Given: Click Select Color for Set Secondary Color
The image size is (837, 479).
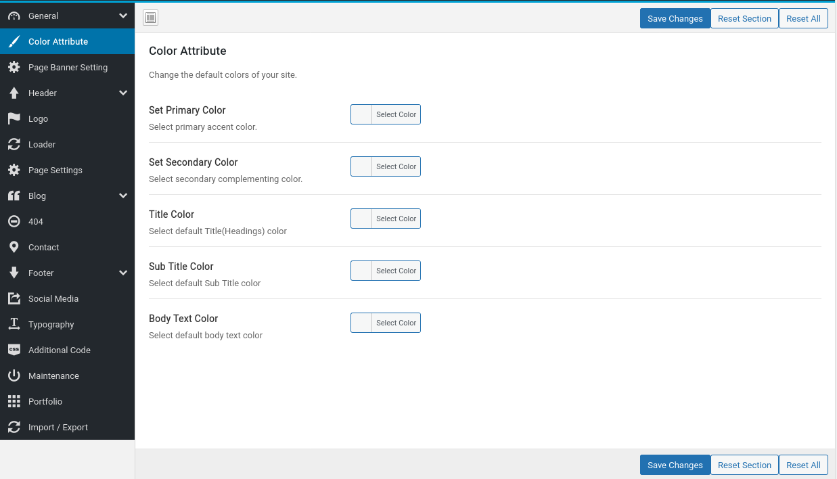Looking at the screenshot, I should pyautogui.click(x=396, y=166).
